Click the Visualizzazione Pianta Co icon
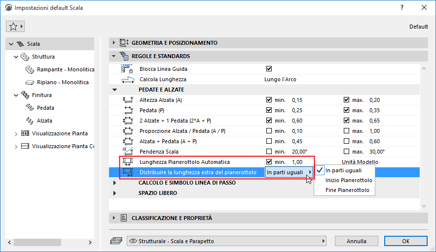436x252 pixels. (25, 146)
